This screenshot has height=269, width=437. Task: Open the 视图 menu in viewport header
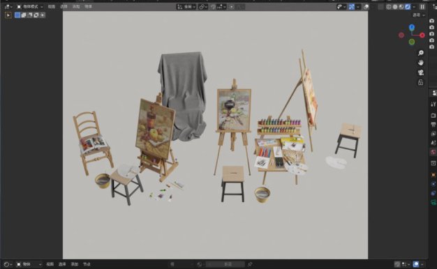point(51,6)
